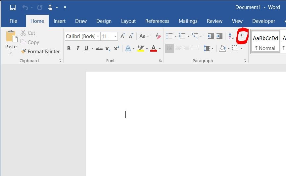Apply the red Font Color swatch
The image size is (286, 176).
[x=153, y=49]
